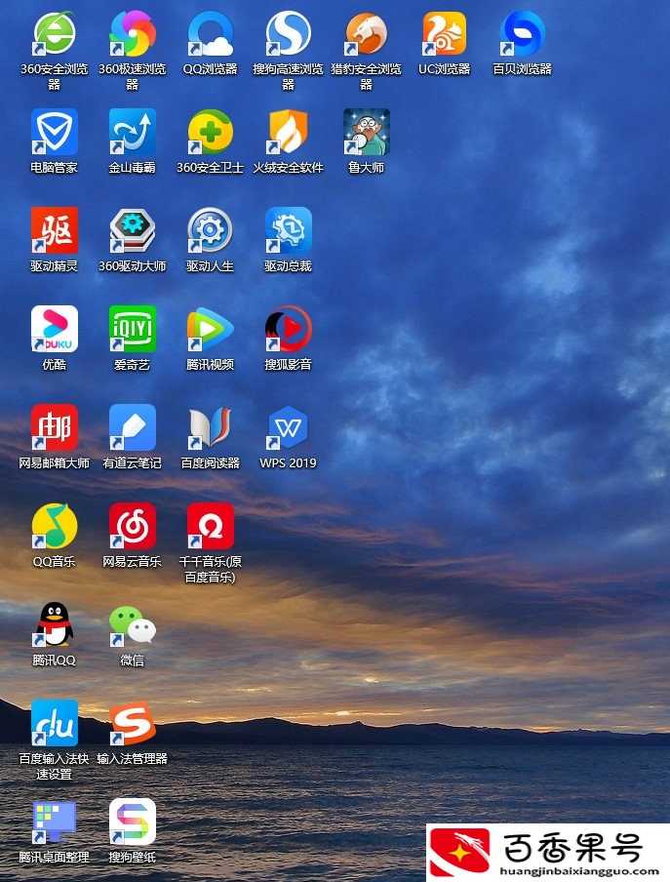Select the 百贝浏览器 shortcut
This screenshot has height=882, width=670.
point(523,34)
